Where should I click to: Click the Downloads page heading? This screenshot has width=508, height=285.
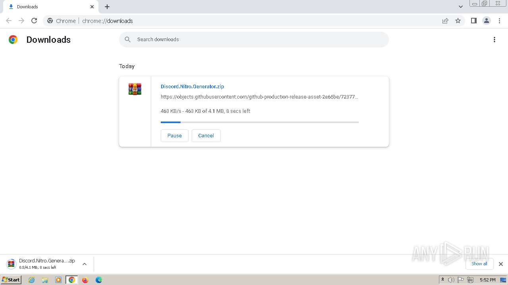tap(48, 40)
